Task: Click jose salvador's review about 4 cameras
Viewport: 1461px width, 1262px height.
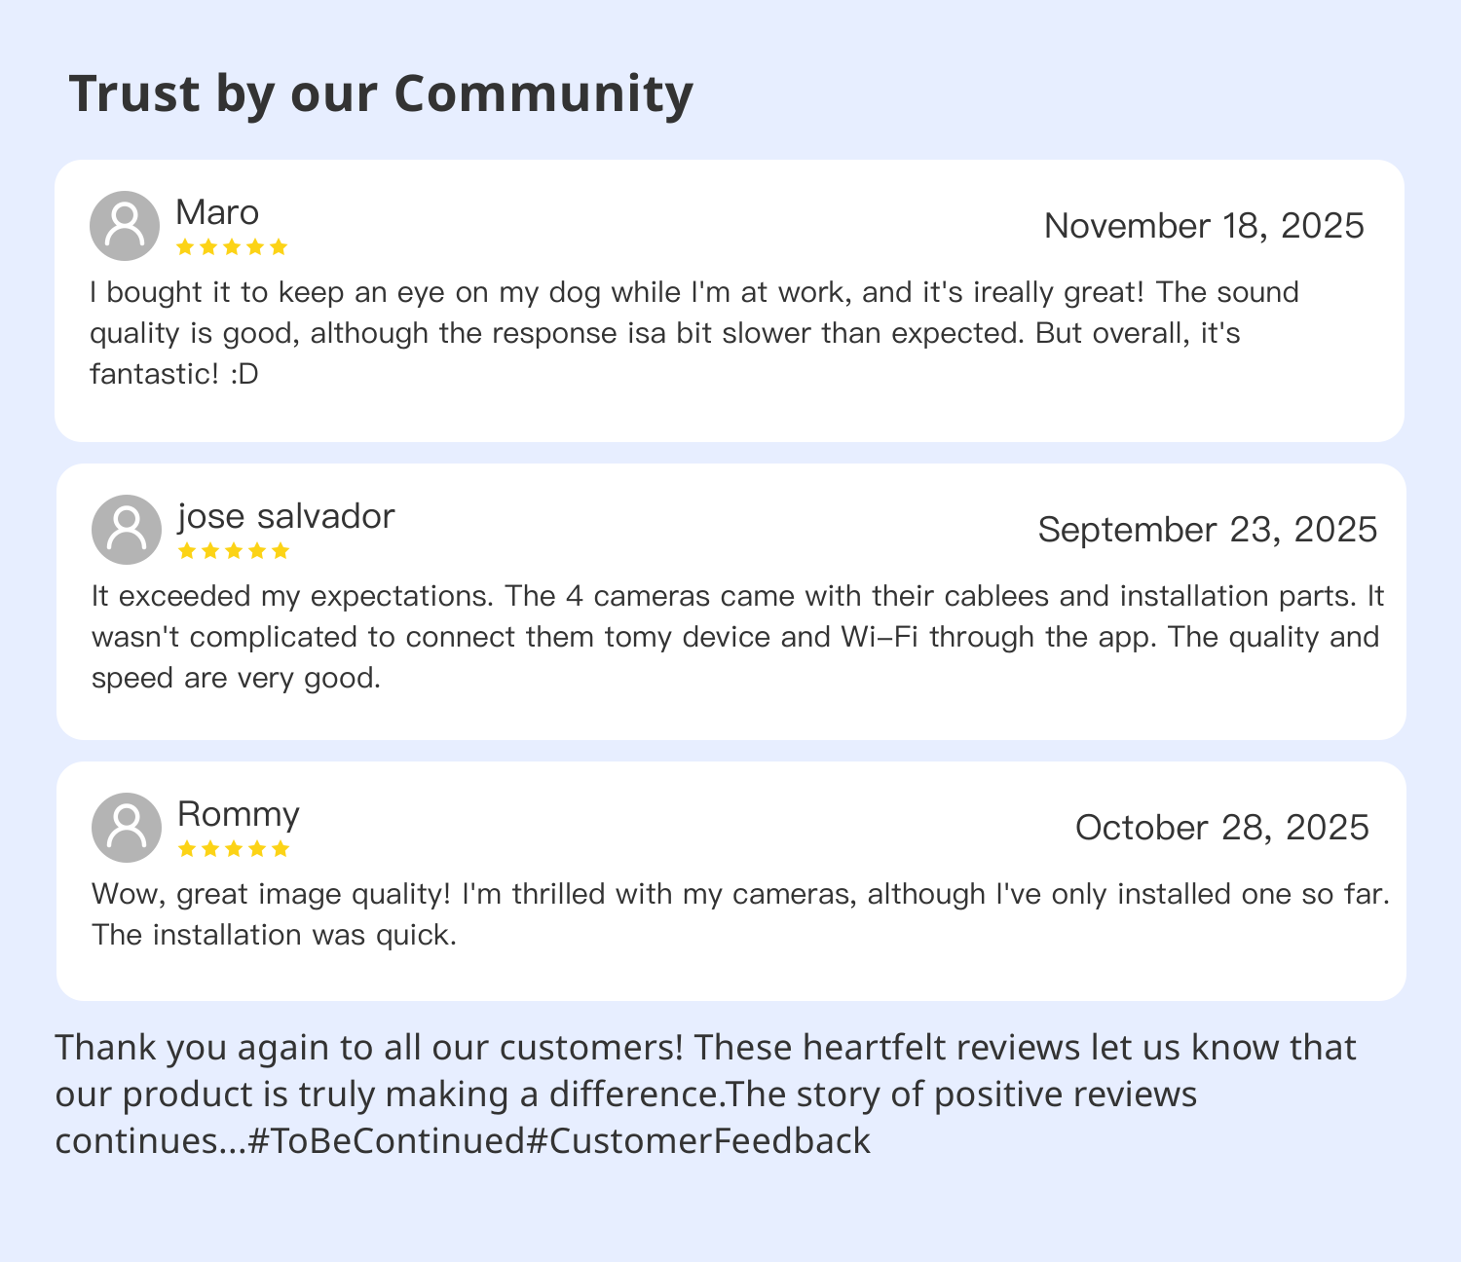Action: 735,637
